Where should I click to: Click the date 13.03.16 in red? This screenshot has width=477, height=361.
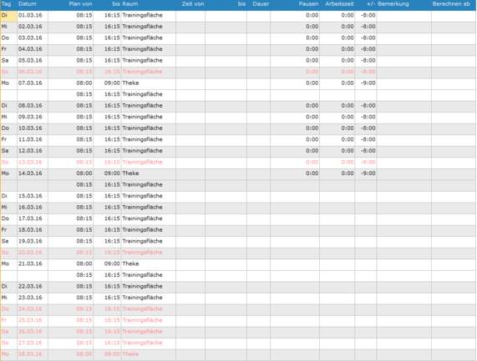point(30,162)
